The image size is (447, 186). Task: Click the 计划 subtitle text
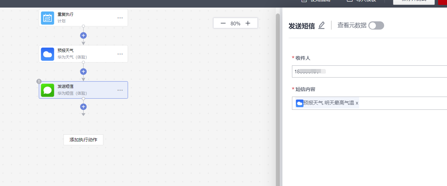click(x=62, y=21)
